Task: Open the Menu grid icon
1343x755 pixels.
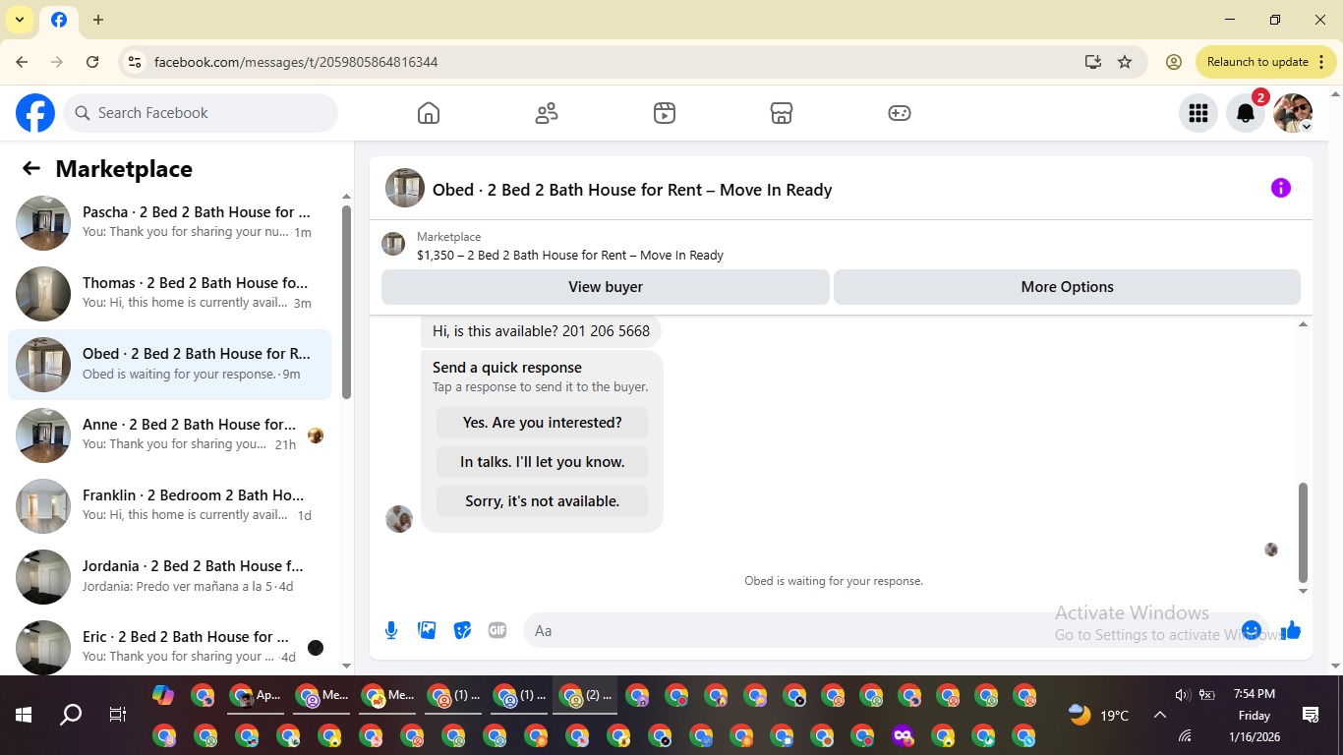Action: click(x=1198, y=113)
